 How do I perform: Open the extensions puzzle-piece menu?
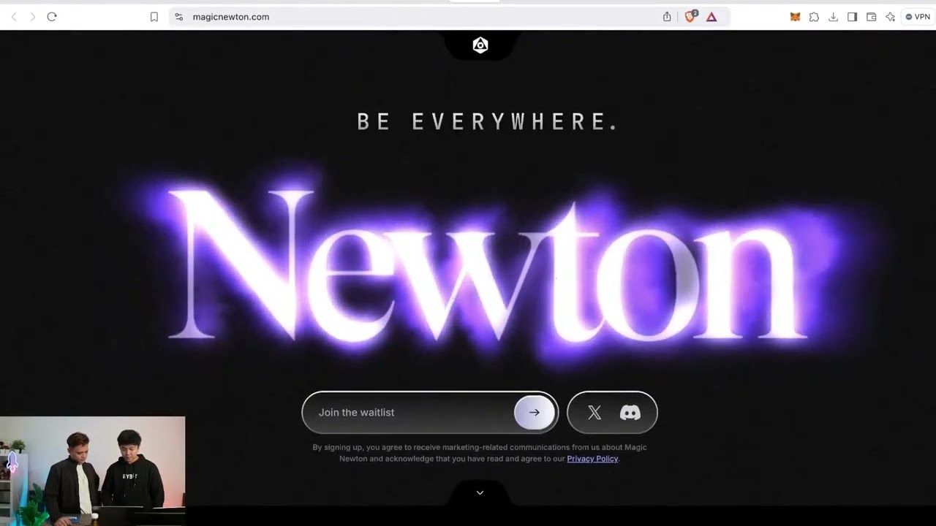pyautogui.click(x=814, y=17)
